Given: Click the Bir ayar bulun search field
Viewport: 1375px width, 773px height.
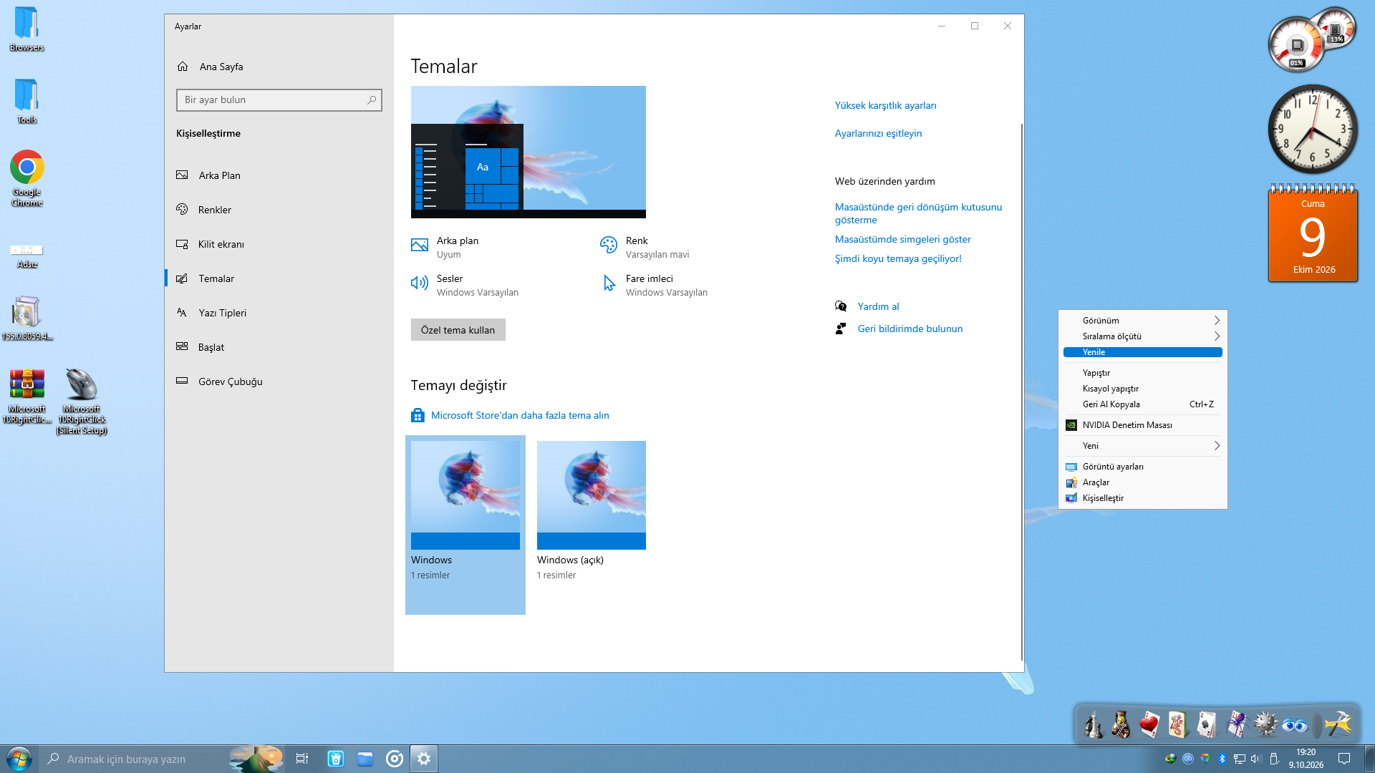Looking at the screenshot, I should point(279,99).
